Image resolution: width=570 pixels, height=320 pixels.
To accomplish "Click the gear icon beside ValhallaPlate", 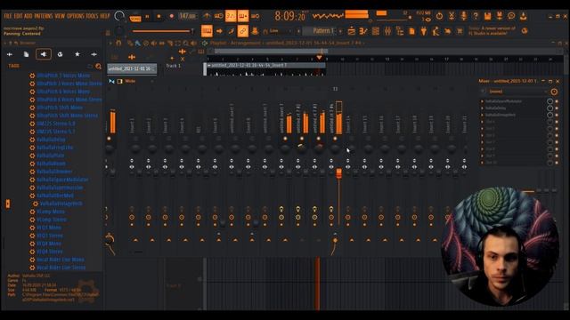I will 32,156.
